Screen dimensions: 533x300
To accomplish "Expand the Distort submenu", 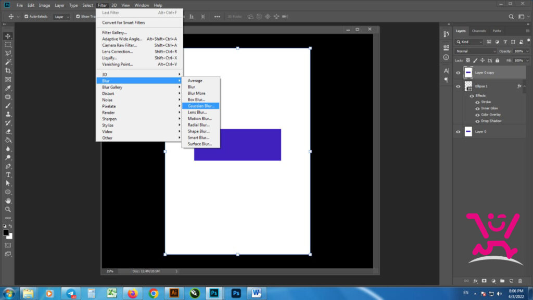I will (x=139, y=94).
